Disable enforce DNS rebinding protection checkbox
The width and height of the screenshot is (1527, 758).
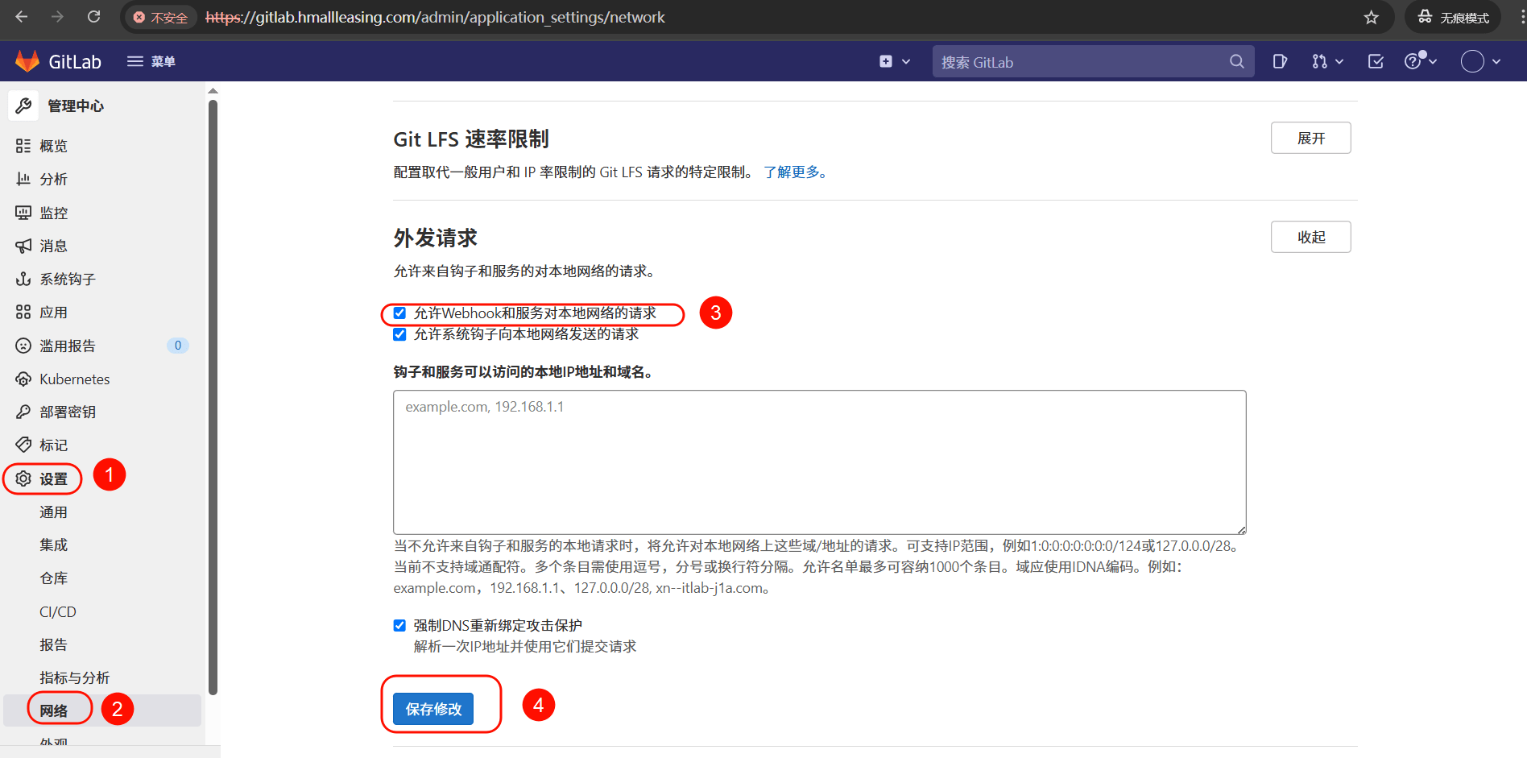coord(399,626)
